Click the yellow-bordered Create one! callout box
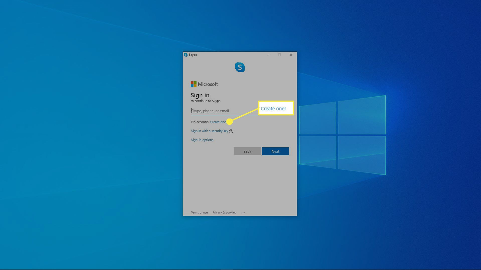Viewport: 481px width, 270px height. pos(276,108)
